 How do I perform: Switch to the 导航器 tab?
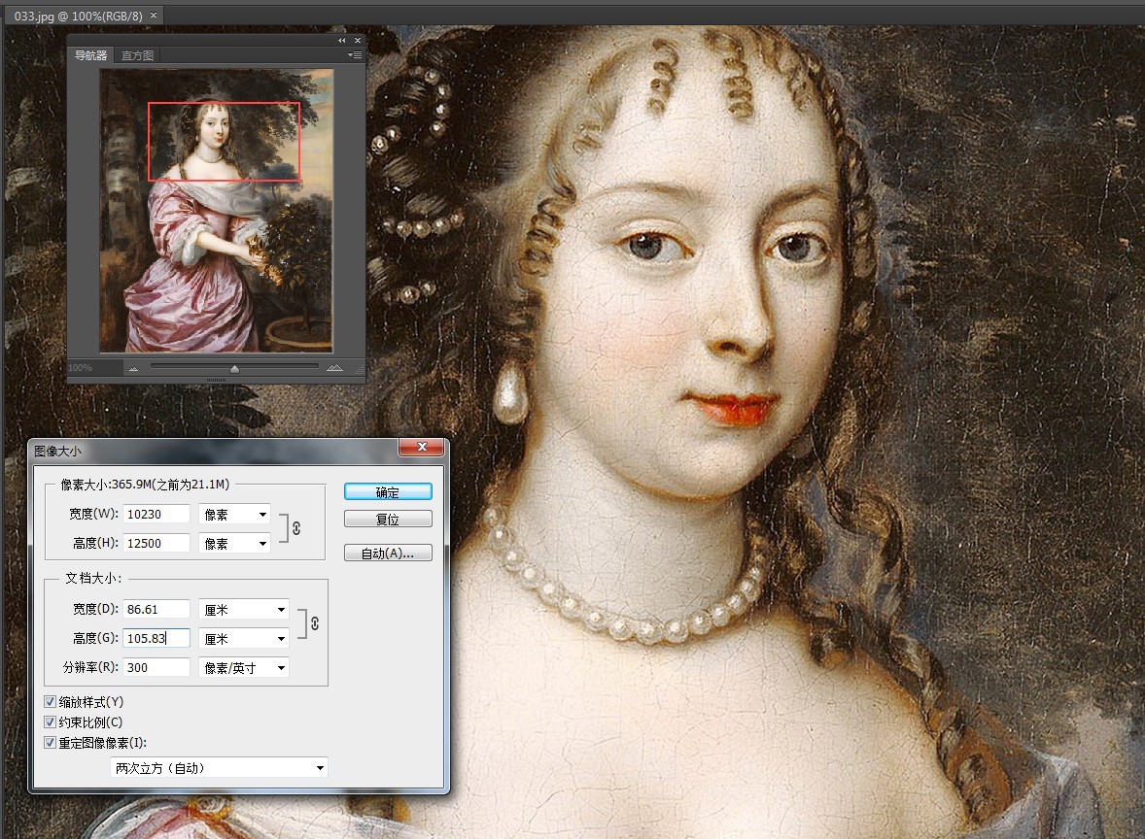[91, 55]
